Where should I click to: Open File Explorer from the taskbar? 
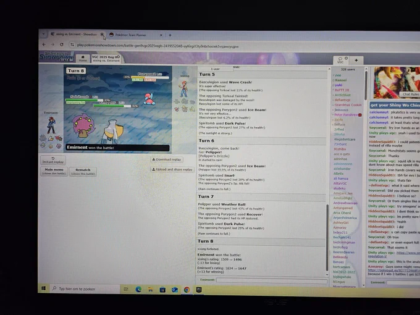click(151, 290)
